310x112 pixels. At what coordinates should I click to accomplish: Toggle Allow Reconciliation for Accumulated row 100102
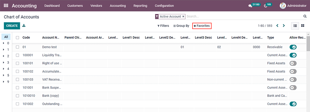[293, 71]
